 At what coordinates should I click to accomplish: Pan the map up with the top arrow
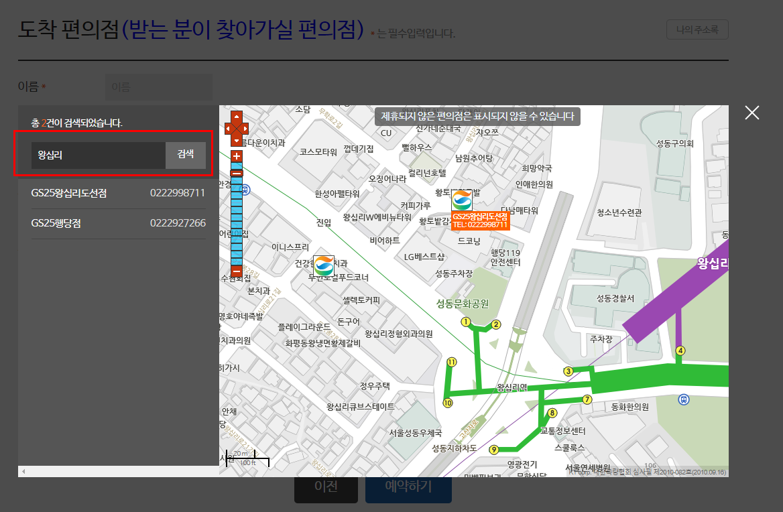coord(237,117)
